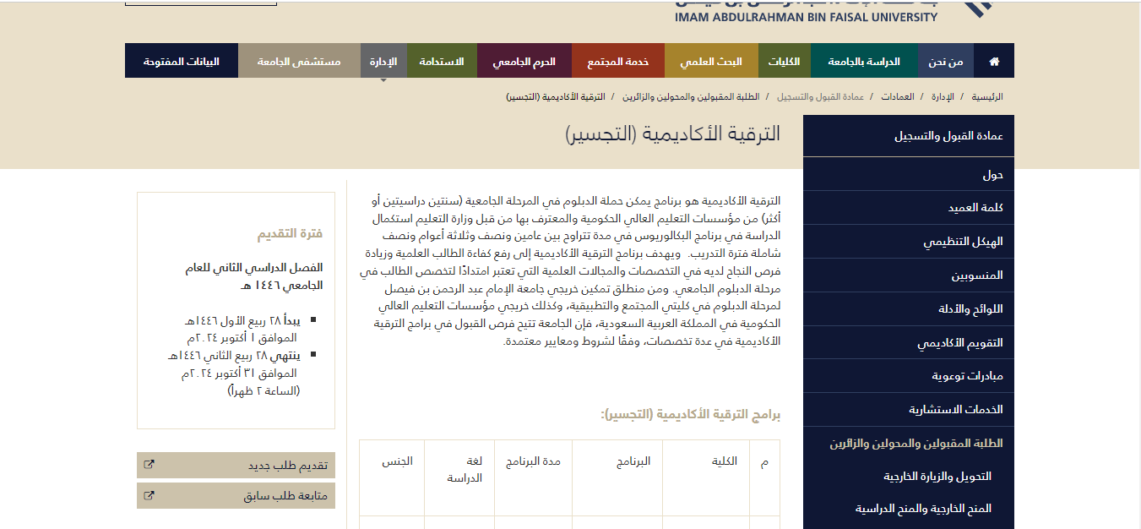Screen dimensions: 1141x529
Task: Choose "خدمة المجتمع" from the main navigation
Action: click(618, 61)
